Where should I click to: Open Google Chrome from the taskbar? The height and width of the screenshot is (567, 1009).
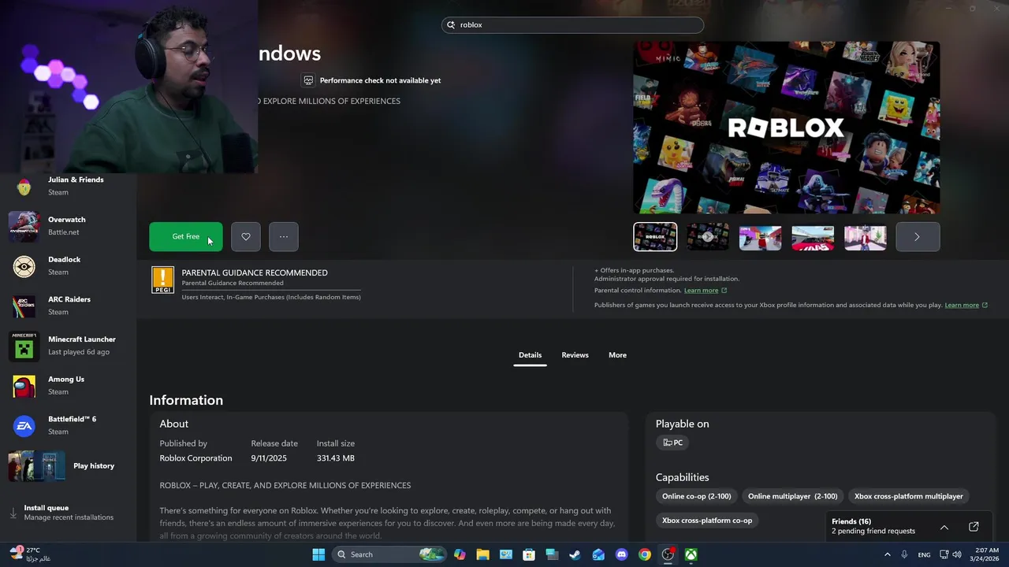click(645, 554)
